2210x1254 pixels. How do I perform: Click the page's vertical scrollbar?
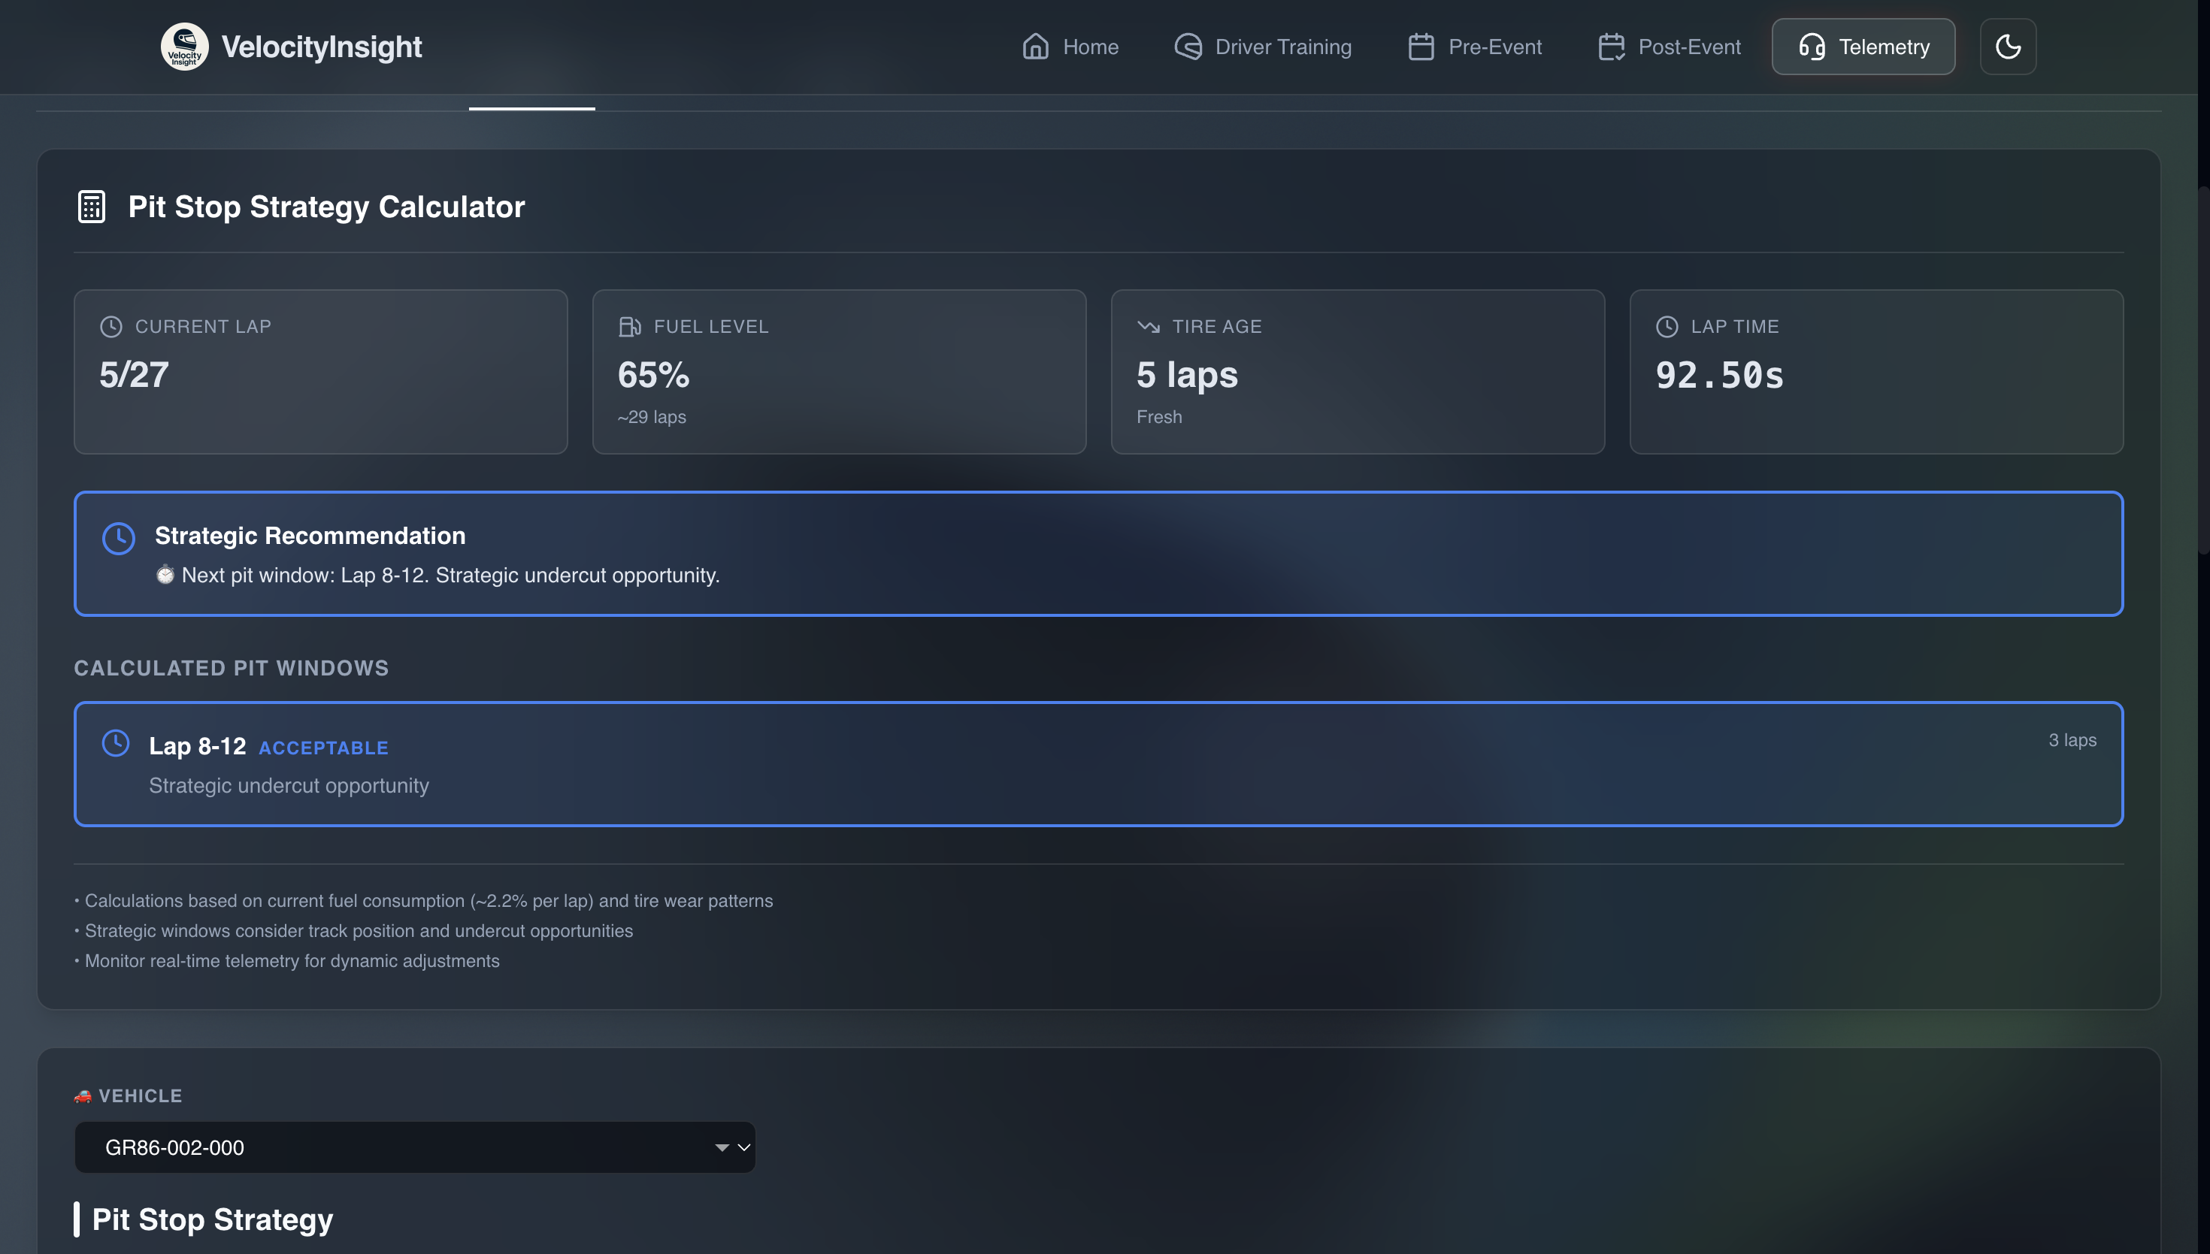pos(2203,370)
